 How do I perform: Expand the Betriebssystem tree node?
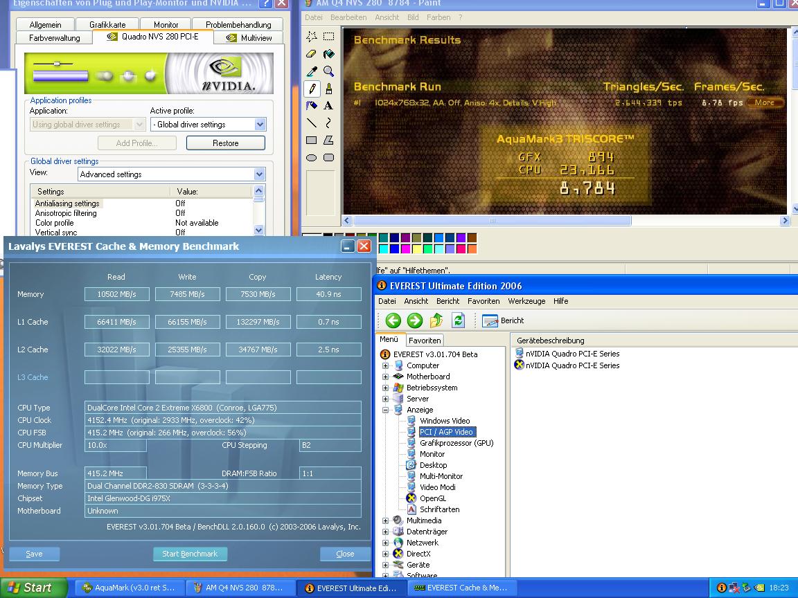[385, 388]
